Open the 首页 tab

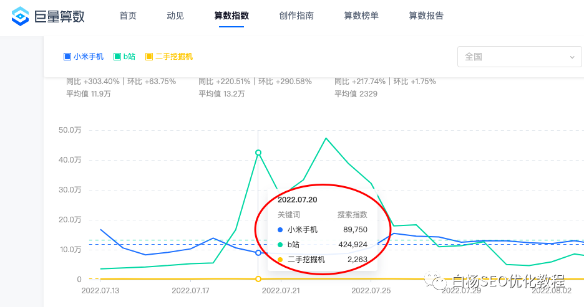(128, 16)
